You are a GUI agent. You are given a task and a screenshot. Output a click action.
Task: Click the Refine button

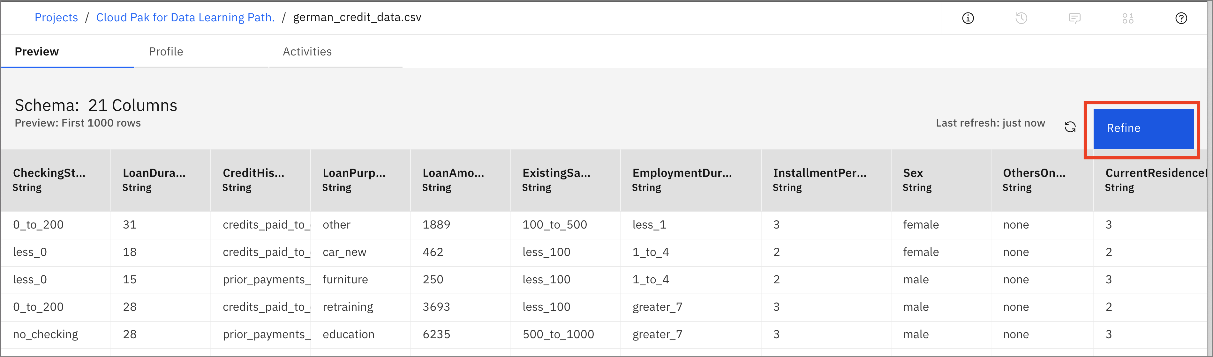1143,128
